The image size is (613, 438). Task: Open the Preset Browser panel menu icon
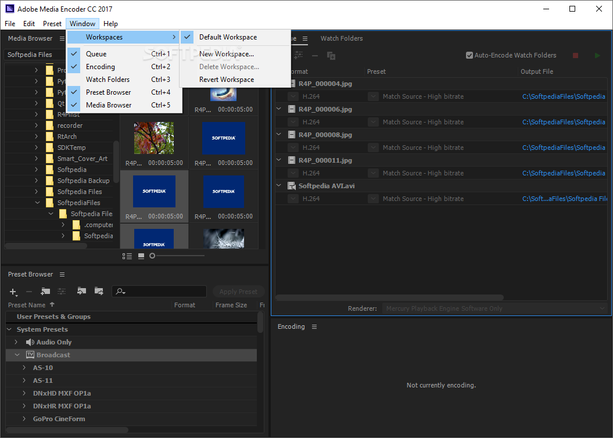point(62,274)
